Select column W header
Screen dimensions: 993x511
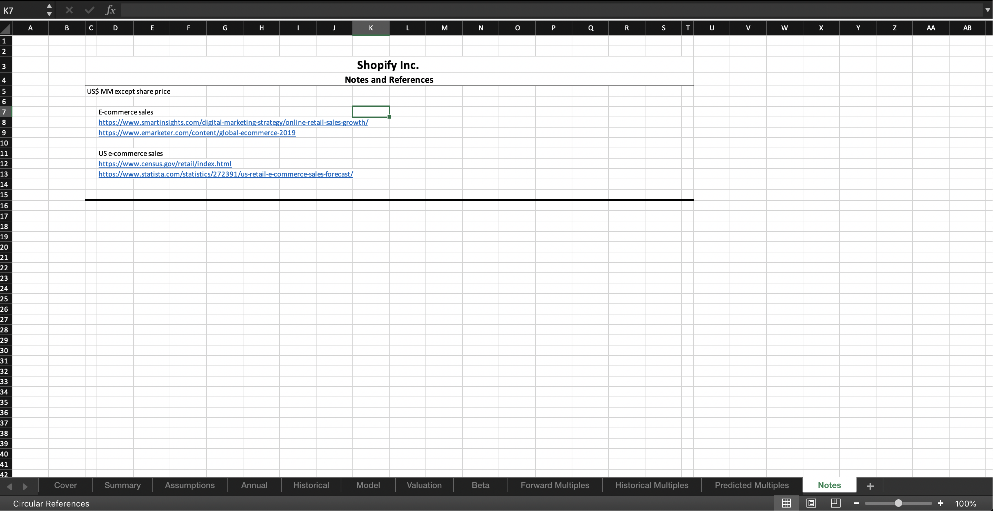click(784, 28)
